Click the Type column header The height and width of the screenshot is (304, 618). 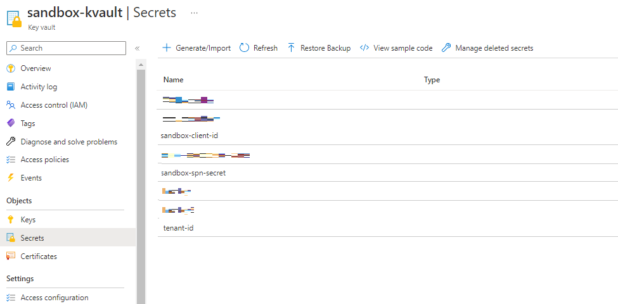pos(432,80)
